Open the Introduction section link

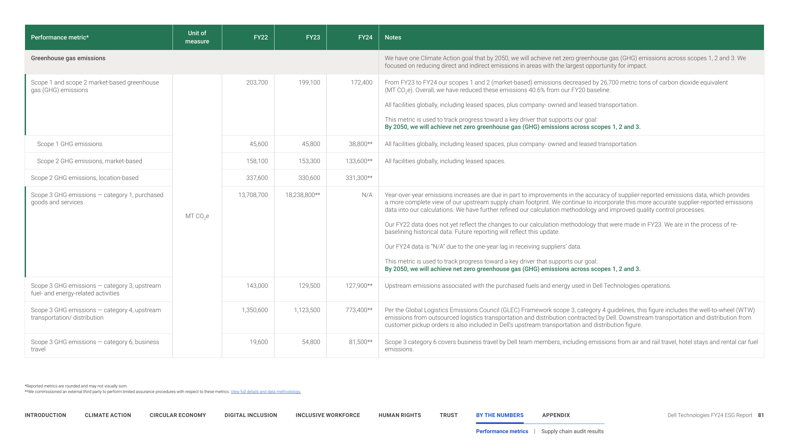(45, 415)
